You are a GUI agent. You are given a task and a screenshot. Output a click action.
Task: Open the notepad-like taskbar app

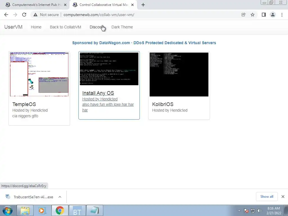tap(95, 210)
